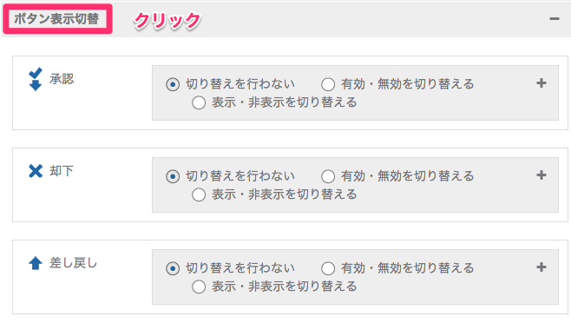Click the ボタン表示切替 section header
The height and width of the screenshot is (323, 571).
coord(56,18)
